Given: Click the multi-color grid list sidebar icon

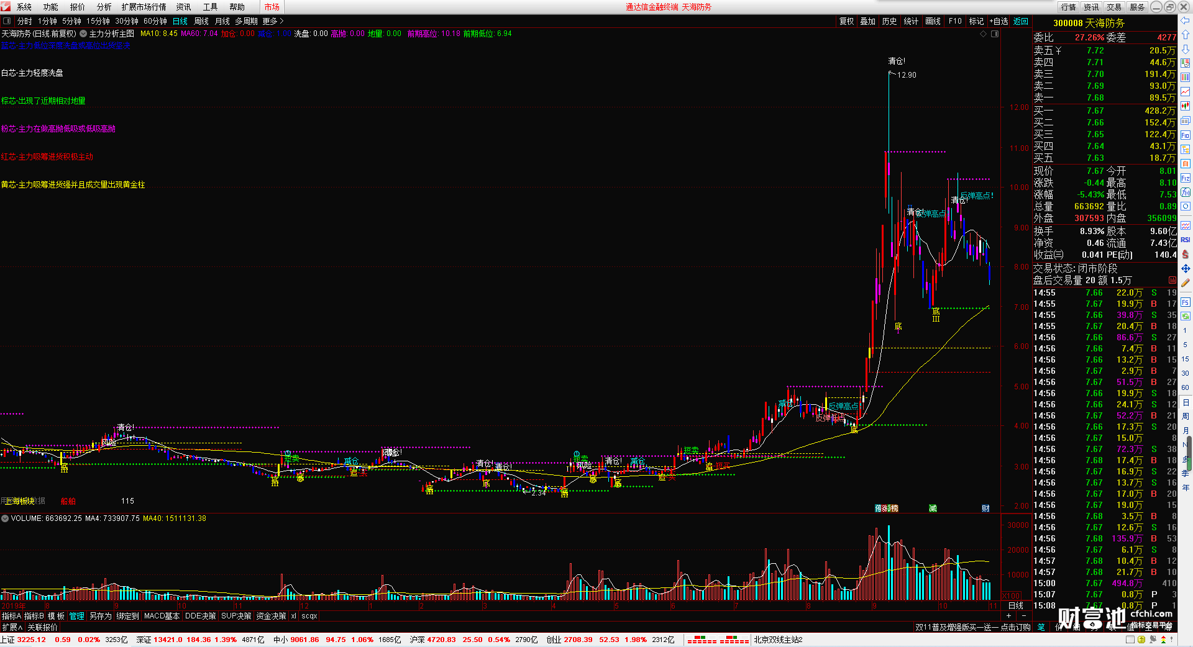Looking at the screenshot, I should click(1186, 78).
